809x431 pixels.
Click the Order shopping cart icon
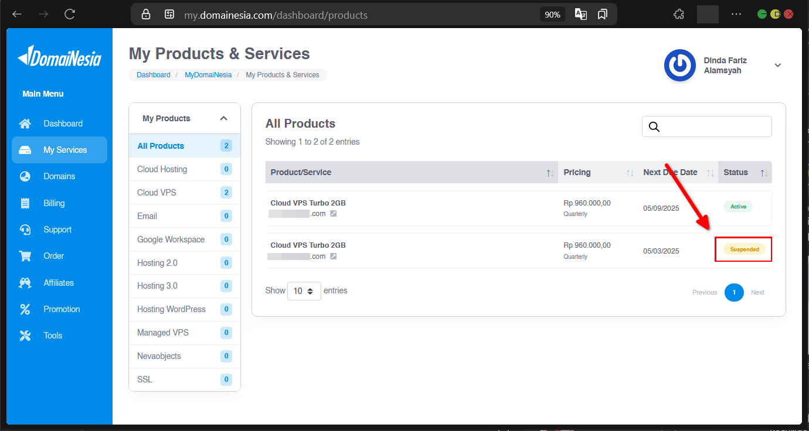pyautogui.click(x=25, y=256)
